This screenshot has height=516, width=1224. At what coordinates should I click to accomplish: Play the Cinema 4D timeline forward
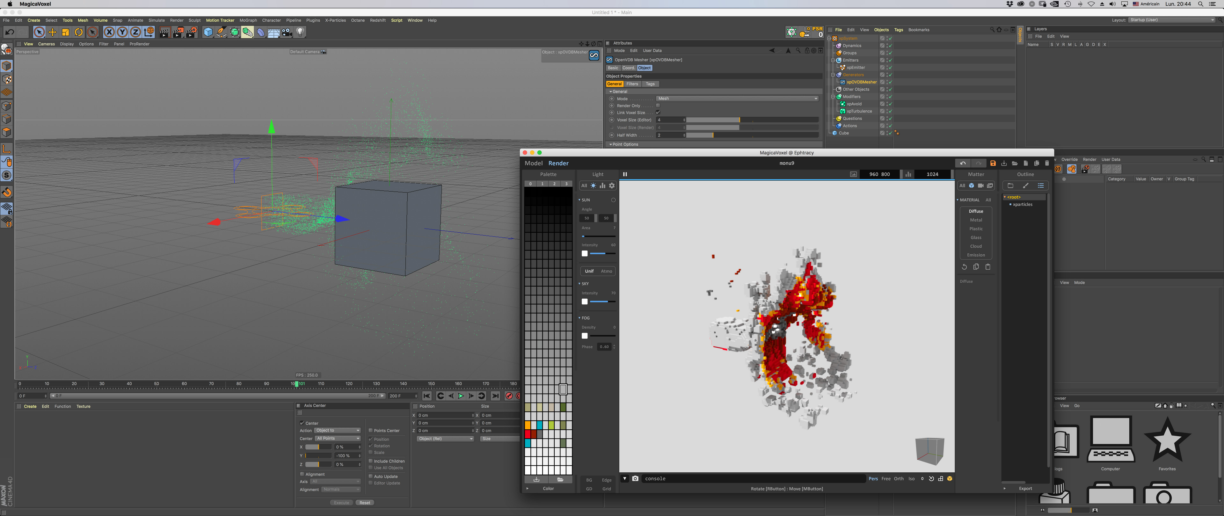point(460,396)
